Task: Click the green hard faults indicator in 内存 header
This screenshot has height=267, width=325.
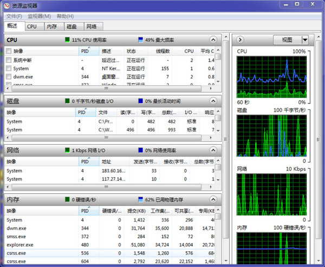Action: click(68, 199)
